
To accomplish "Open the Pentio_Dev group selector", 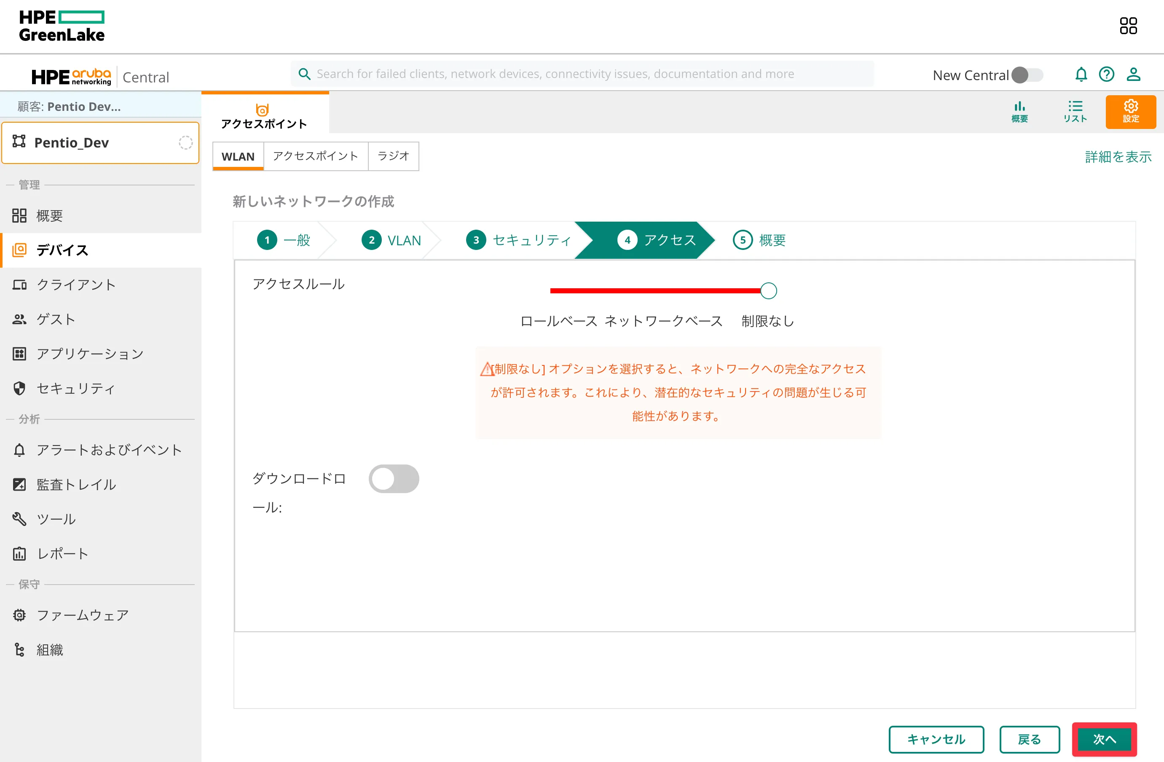I will pyautogui.click(x=100, y=142).
